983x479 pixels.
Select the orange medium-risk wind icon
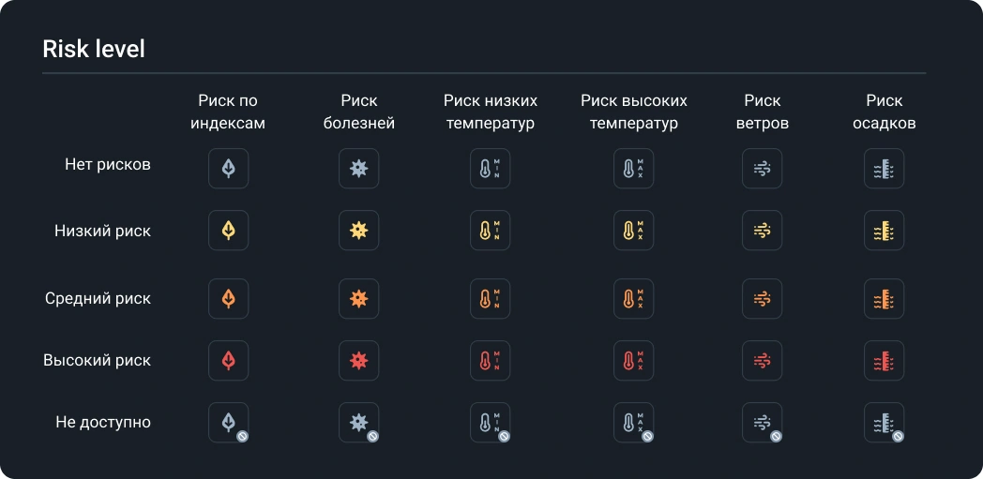(762, 299)
